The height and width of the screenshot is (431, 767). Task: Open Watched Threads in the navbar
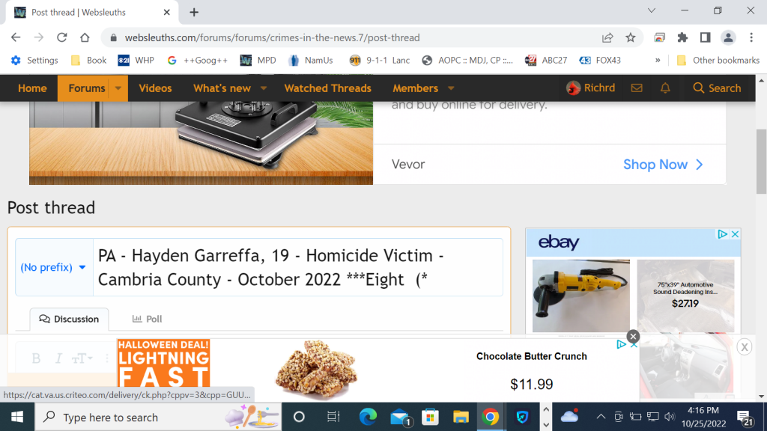[x=328, y=88]
